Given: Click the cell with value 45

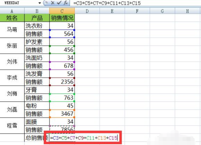Looking at the screenshot, I should coord(62,106).
